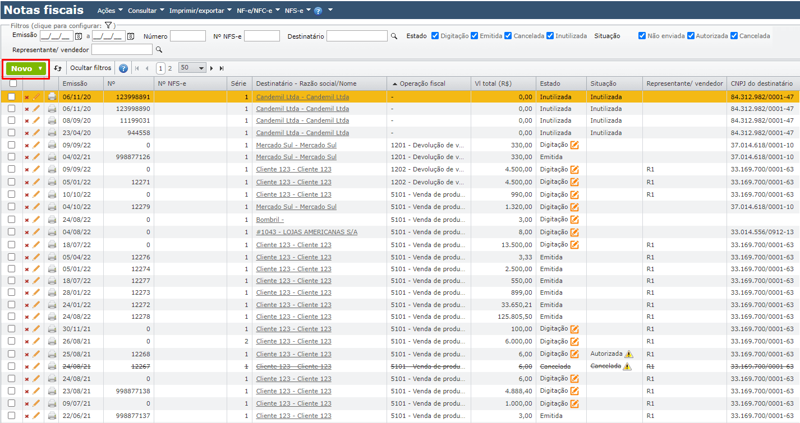Click the orange edit icon beside Digitação on the Bombril row

point(574,220)
